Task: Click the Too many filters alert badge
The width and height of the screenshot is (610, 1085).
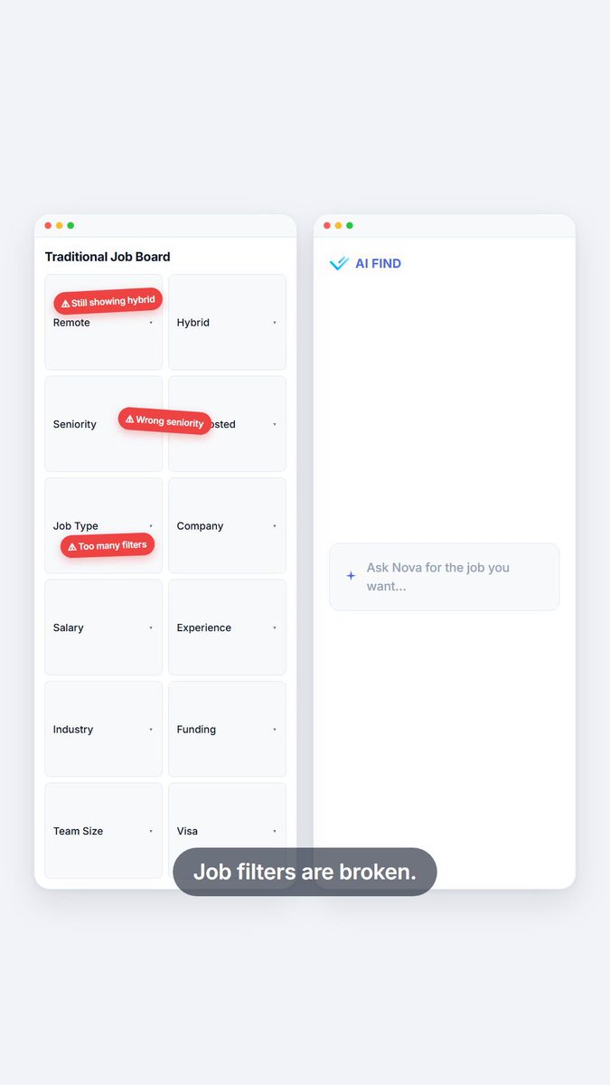Action: 108,545
